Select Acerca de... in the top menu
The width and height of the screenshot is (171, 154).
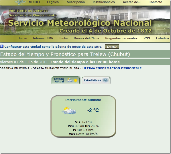tap(132, 2)
